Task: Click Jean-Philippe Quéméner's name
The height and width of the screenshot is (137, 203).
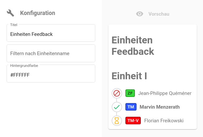Action: [165, 93]
